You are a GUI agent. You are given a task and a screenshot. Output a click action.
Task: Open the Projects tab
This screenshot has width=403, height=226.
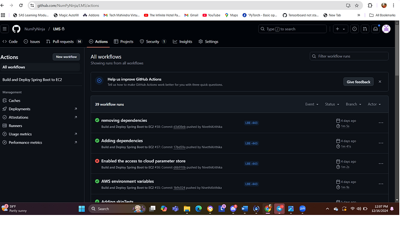click(124, 41)
